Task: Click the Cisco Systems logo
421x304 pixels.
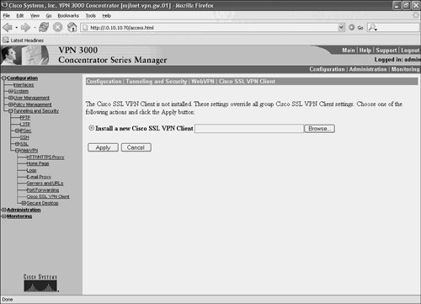Action: click(40, 283)
